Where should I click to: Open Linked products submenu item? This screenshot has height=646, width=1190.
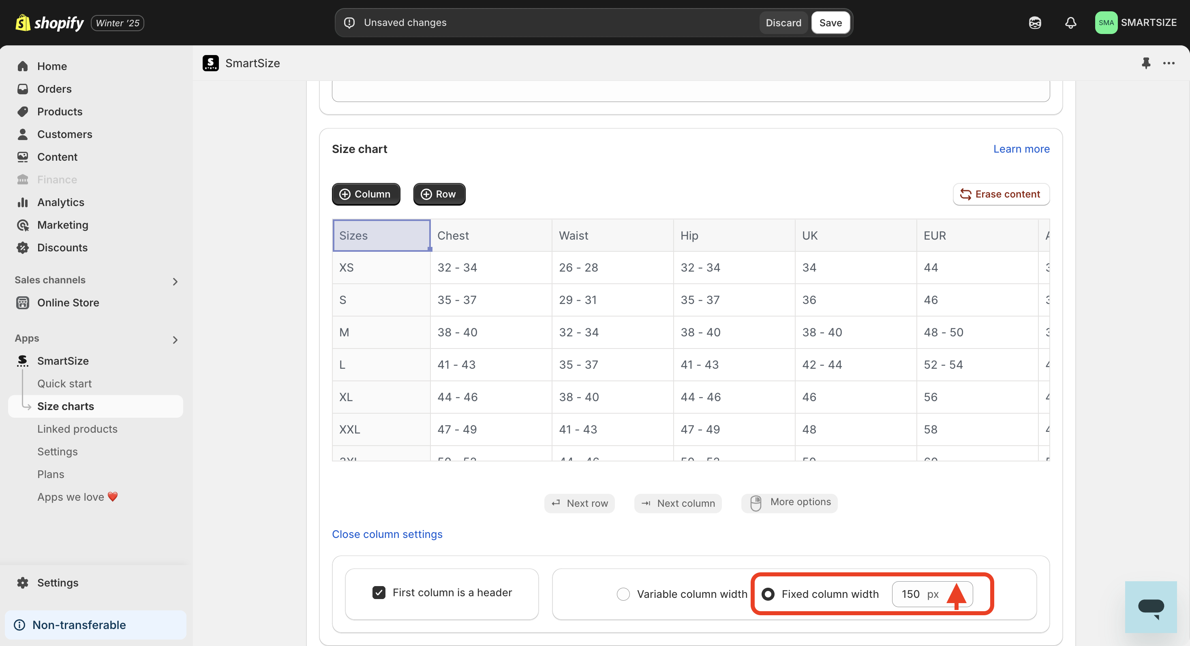[x=77, y=429]
